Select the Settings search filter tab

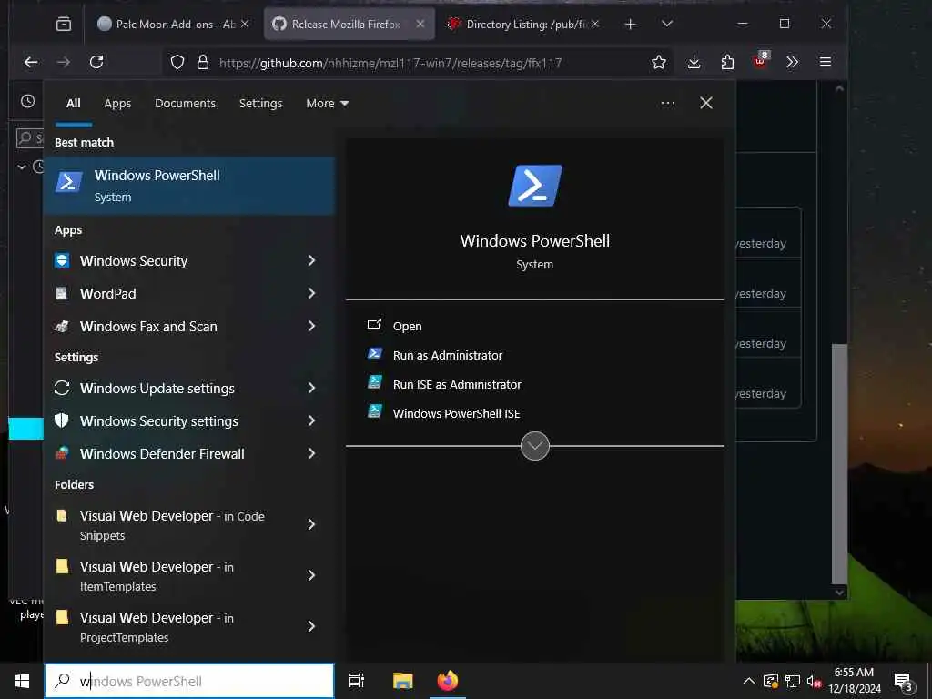[261, 104]
